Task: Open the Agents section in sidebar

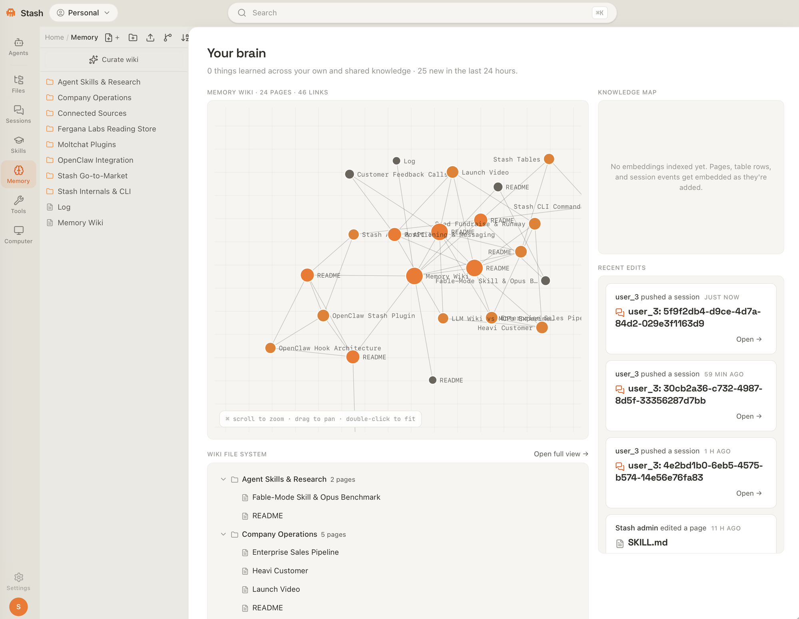Action: pos(18,47)
